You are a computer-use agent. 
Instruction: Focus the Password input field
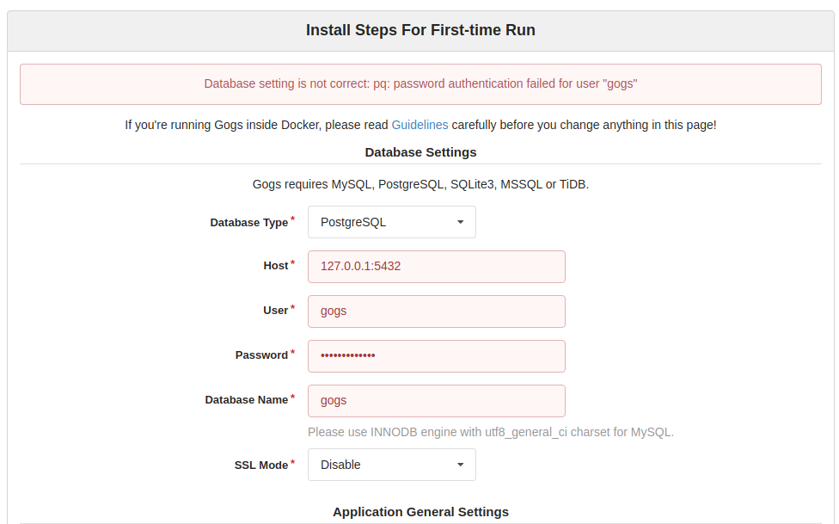click(x=436, y=355)
